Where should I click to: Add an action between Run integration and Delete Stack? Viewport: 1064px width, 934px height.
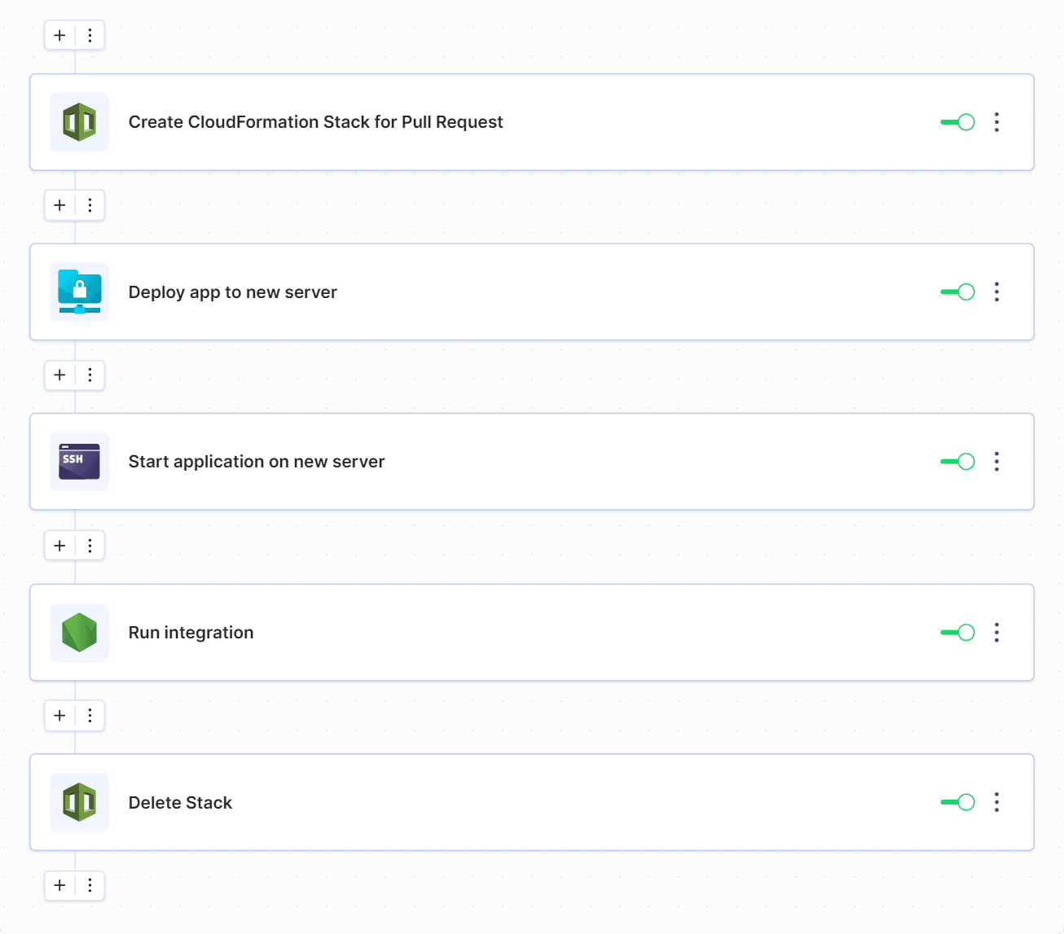[59, 716]
